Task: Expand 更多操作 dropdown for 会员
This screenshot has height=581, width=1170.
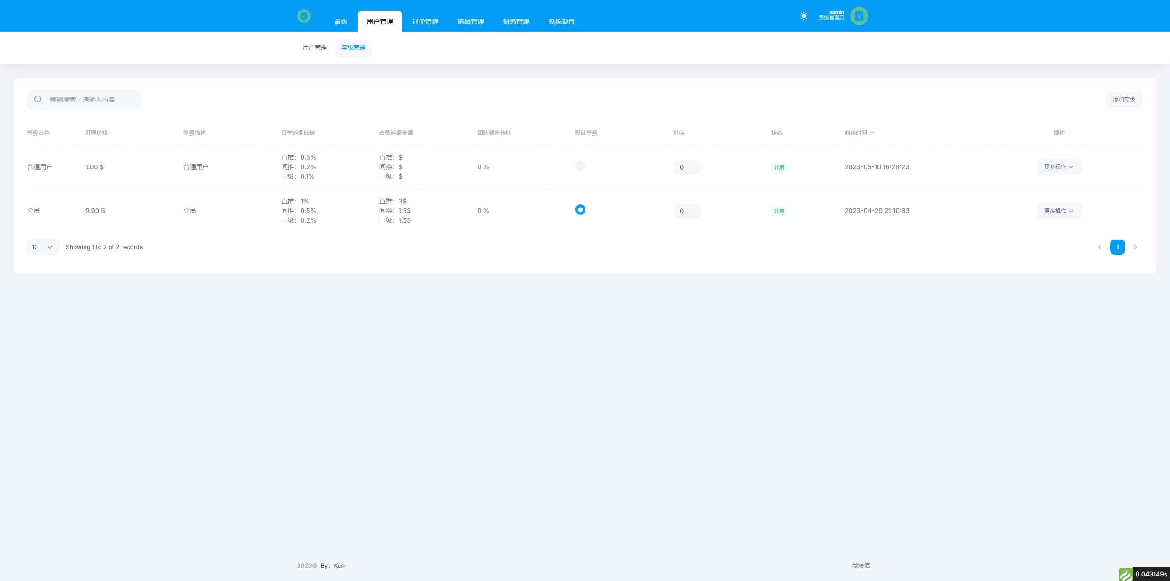Action: pos(1058,211)
